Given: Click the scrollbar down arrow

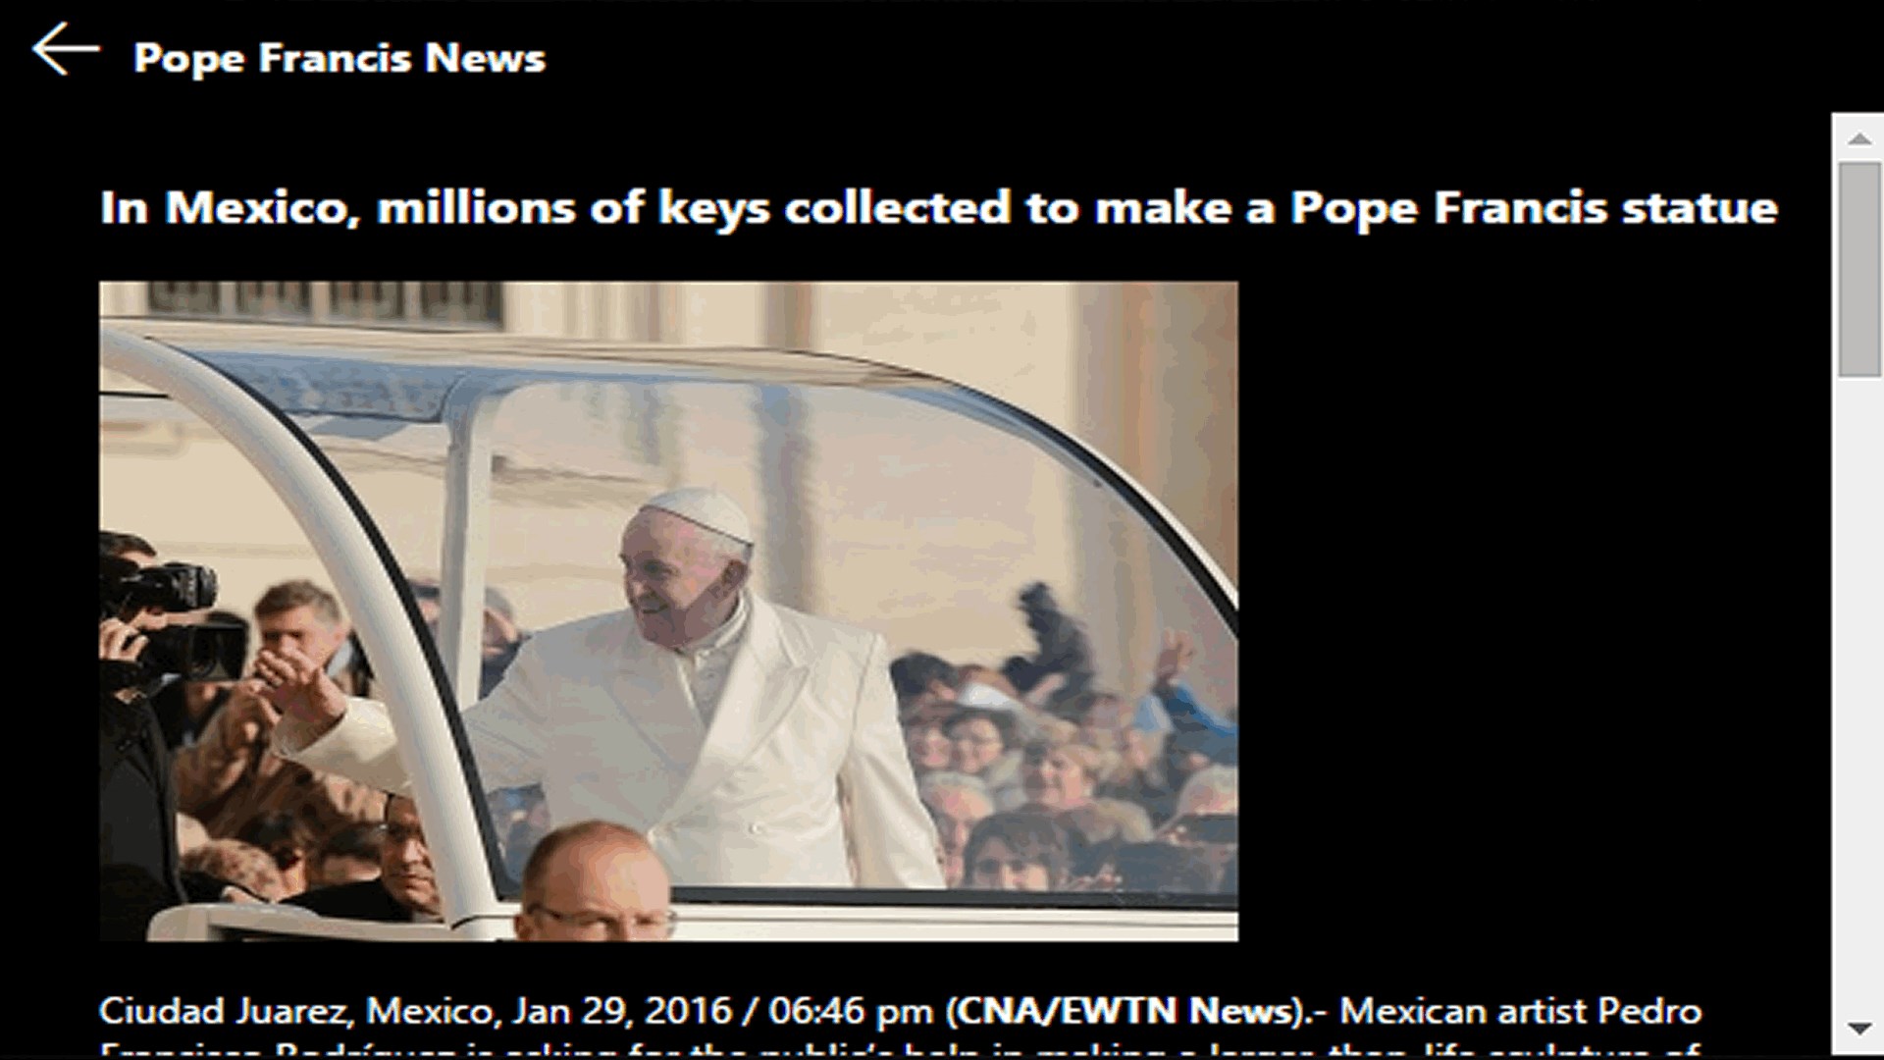Looking at the screenshot, I should click(1858, 1028).
